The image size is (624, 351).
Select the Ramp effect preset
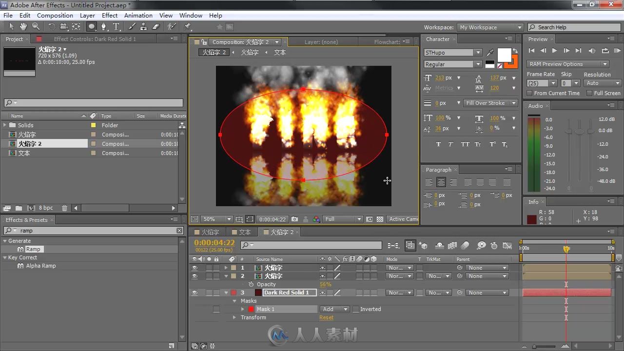33,249
